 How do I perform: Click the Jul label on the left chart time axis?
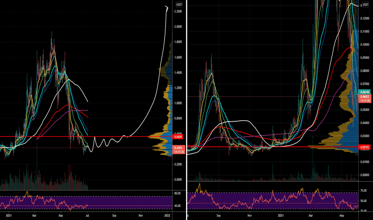[x=87, y=216]
